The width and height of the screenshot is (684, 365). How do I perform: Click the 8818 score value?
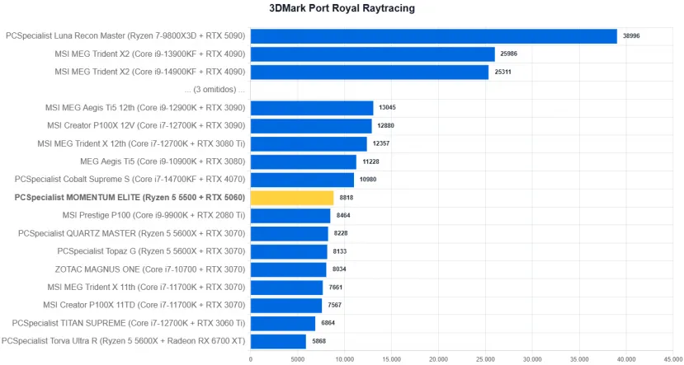(347, 198)
